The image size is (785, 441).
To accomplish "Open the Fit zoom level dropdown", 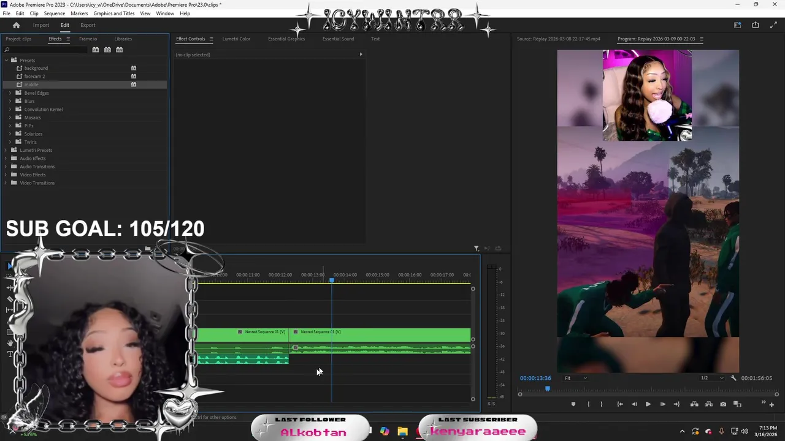I will coord(575,378).
